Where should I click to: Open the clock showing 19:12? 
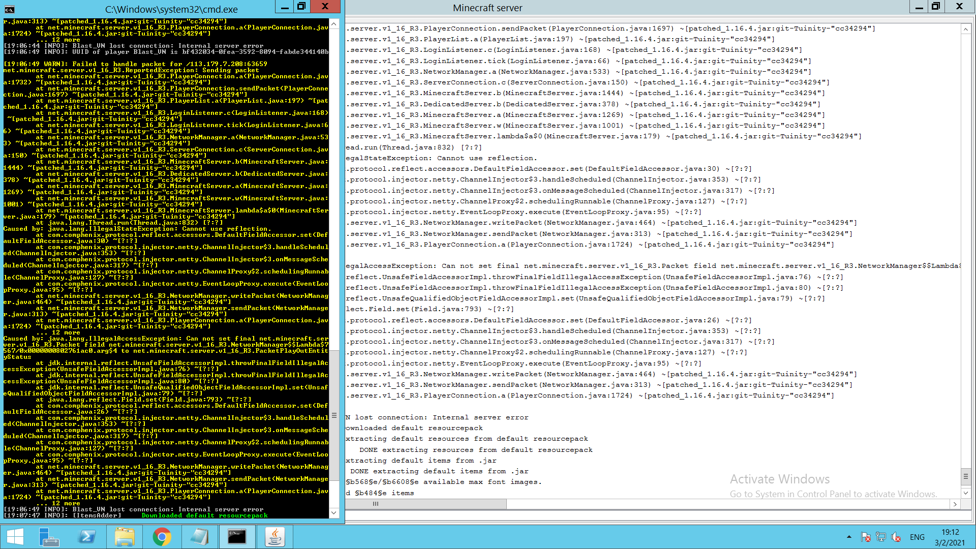950,537
